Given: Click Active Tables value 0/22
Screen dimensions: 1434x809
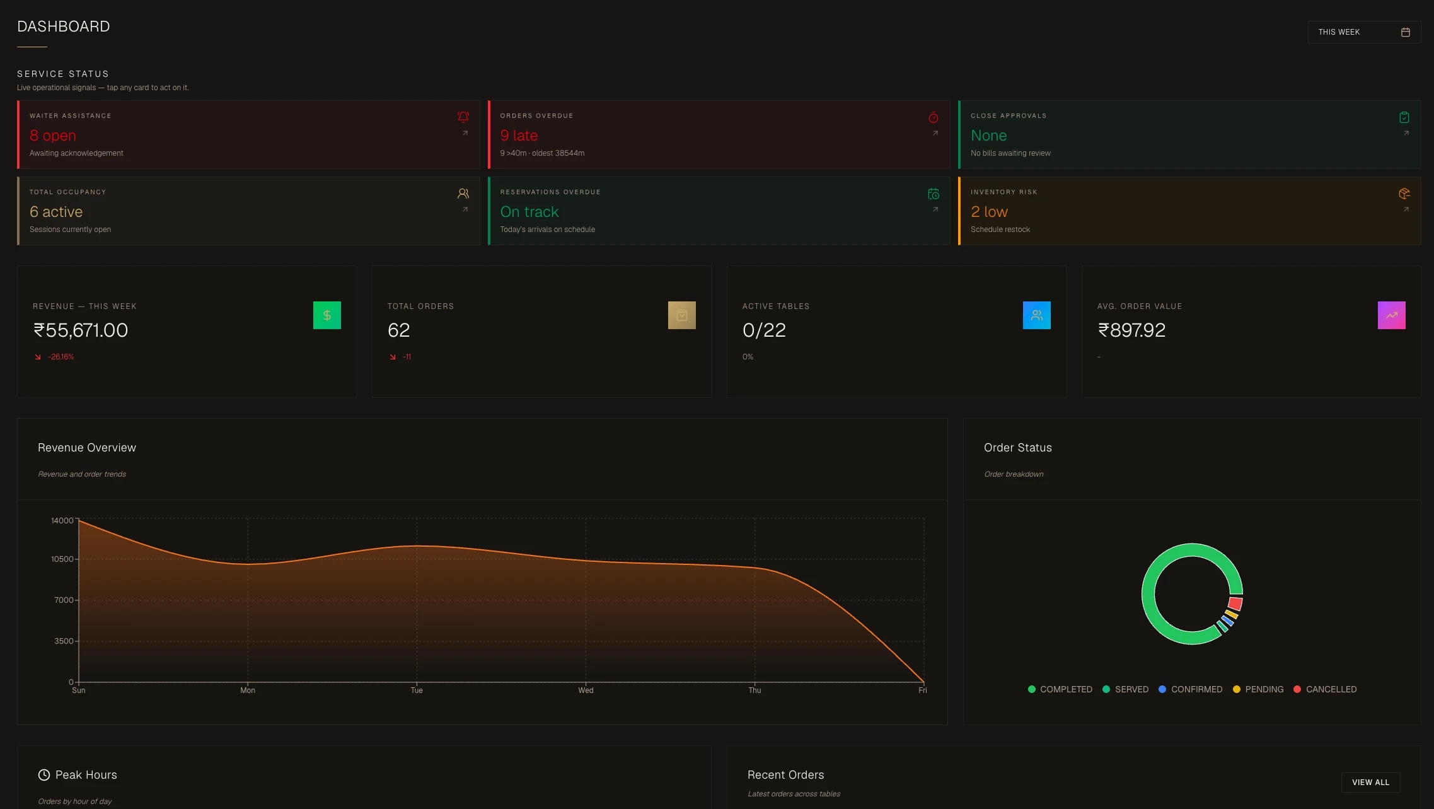Looking at the screenshot, I should [x=764, y=330].
